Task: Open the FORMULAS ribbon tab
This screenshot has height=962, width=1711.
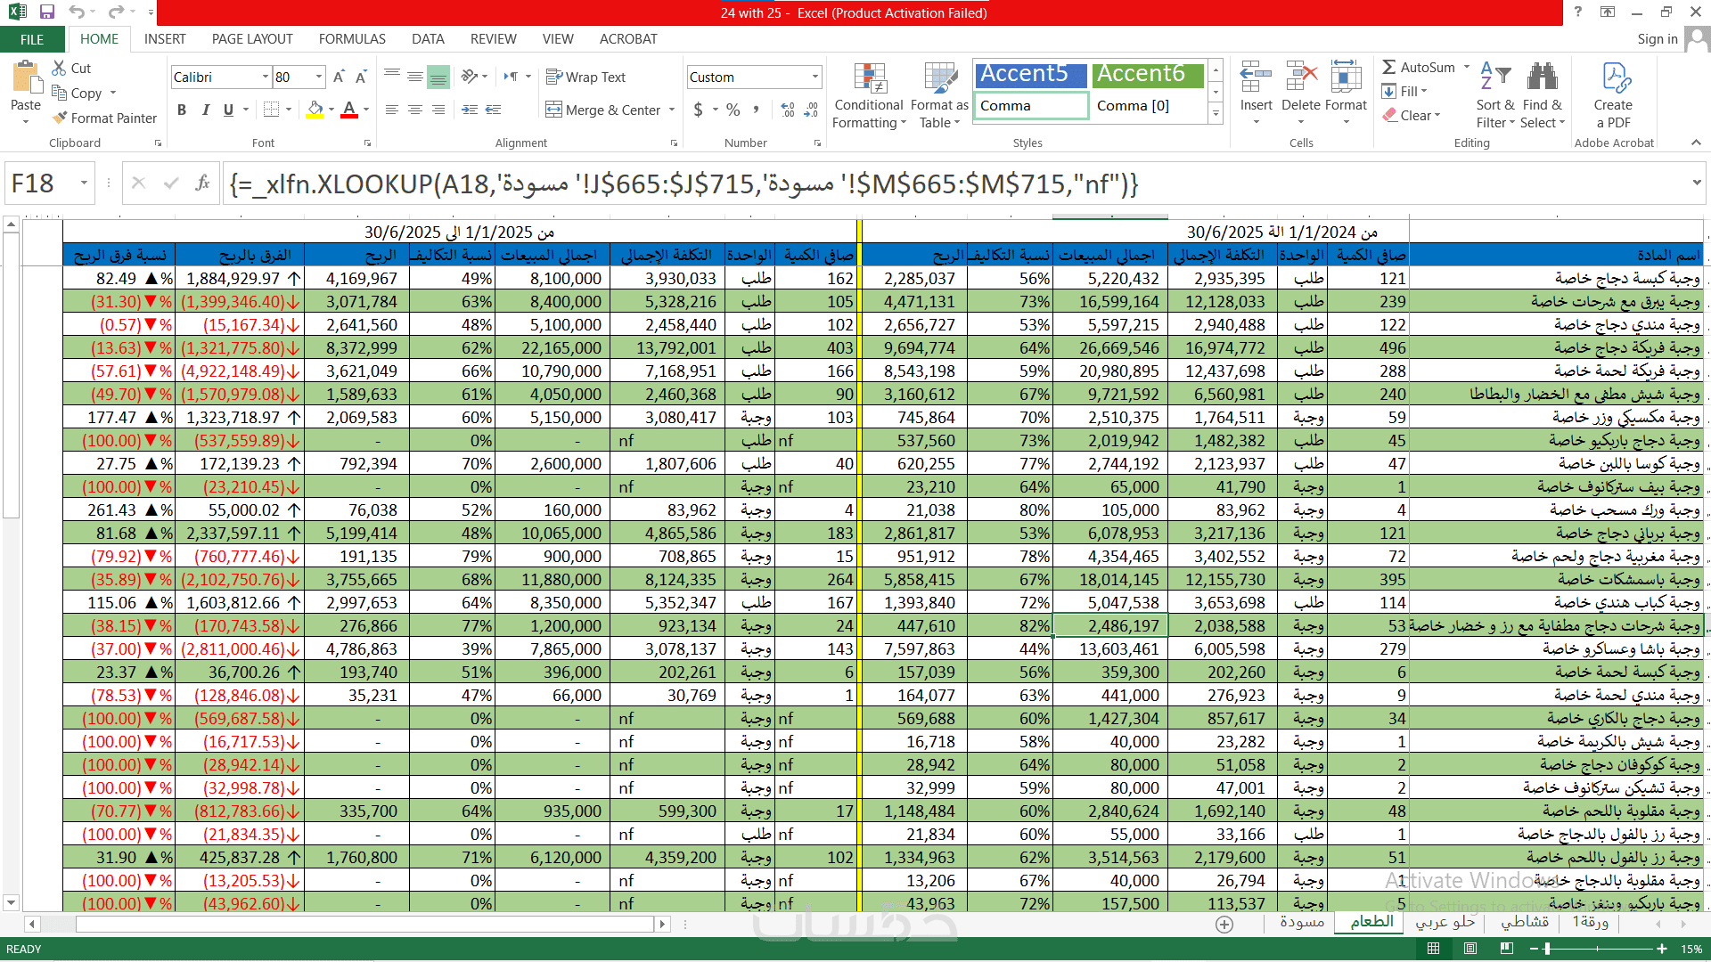Action: [352, 39]
